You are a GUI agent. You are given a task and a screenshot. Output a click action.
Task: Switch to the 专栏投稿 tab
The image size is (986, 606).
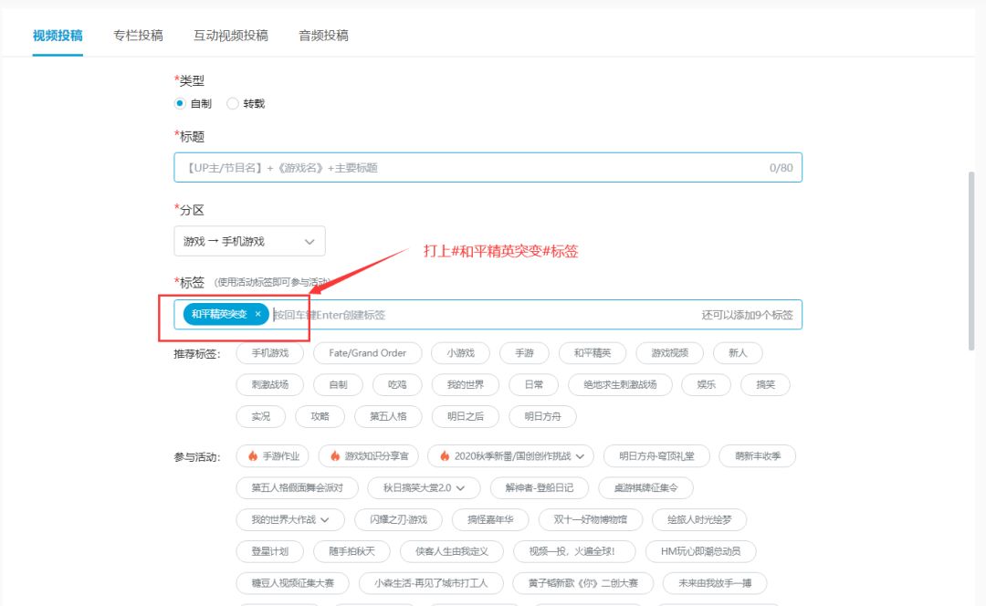pyautogui.click(x=139, y=36)
